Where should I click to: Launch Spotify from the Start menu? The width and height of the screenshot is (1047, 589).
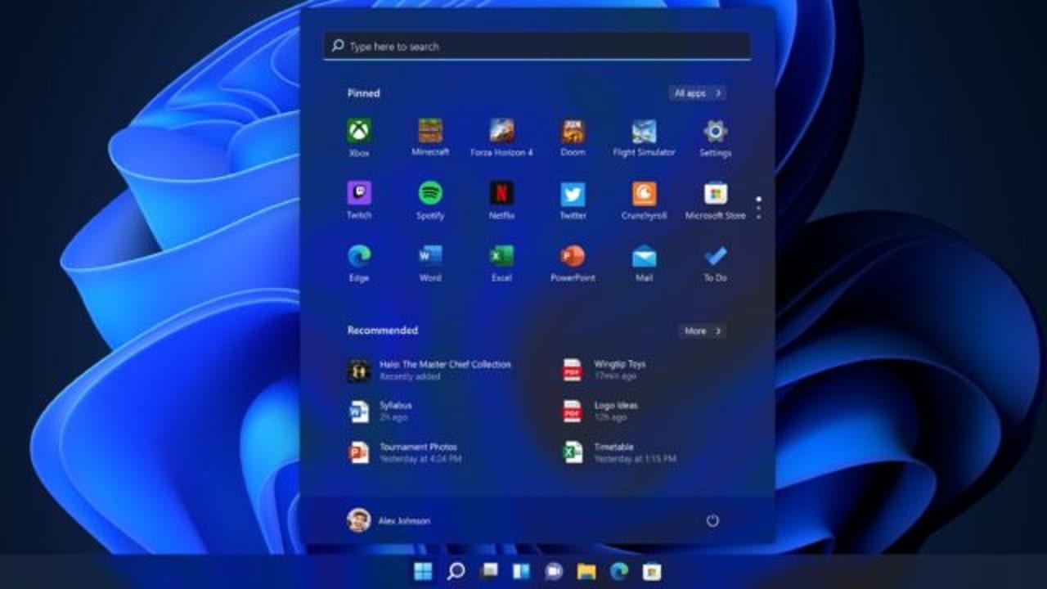(430, 200)
